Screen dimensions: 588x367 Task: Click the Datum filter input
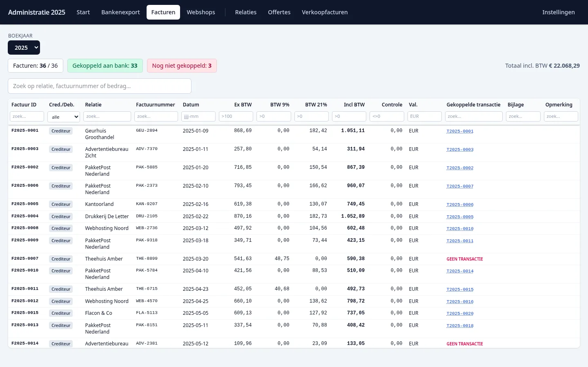(198, 116)
